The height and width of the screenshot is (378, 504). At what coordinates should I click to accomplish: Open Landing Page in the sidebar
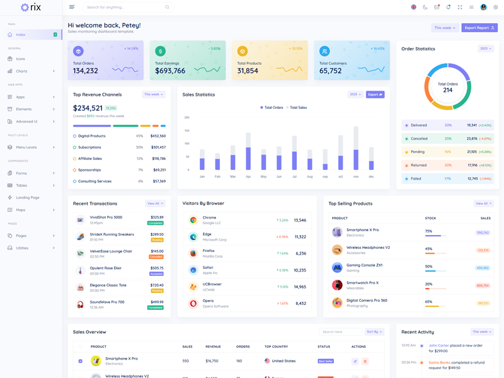coord(28,197)
